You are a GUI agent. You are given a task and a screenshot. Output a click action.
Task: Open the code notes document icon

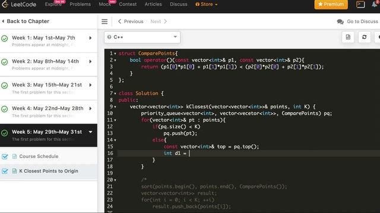pyautogui.click(x=348, y=37)
